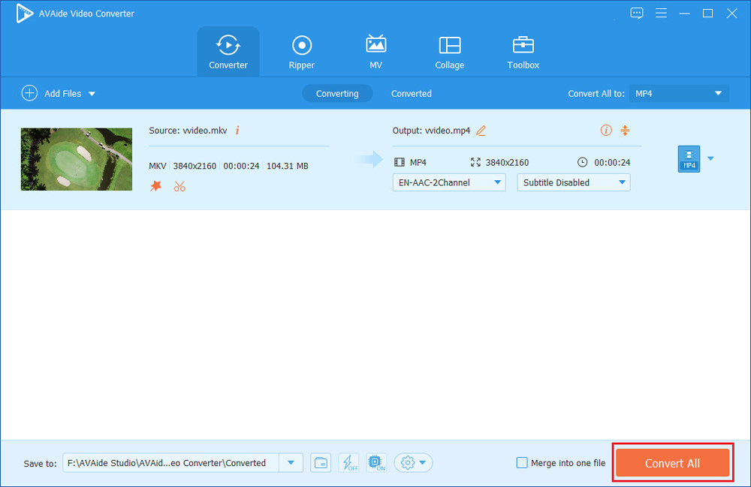This screenshot has height=487, width=751.
Task: Expand the arrow beside MP4 format icon
Action: (x=710, y=158)
